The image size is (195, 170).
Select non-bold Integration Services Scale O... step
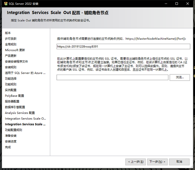pos(25,119)
